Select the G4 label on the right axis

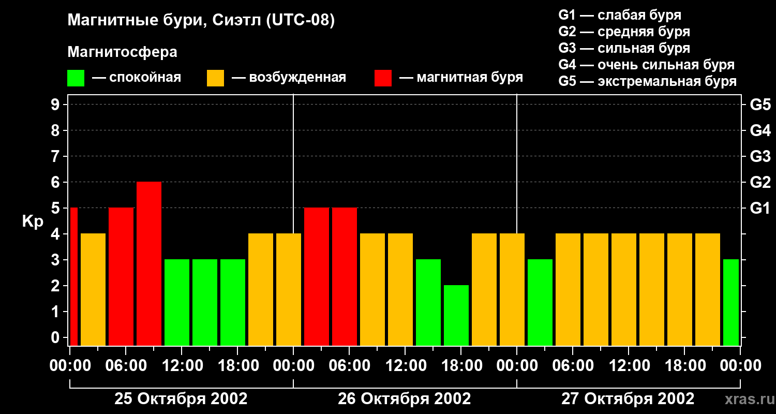pos(760,130)
